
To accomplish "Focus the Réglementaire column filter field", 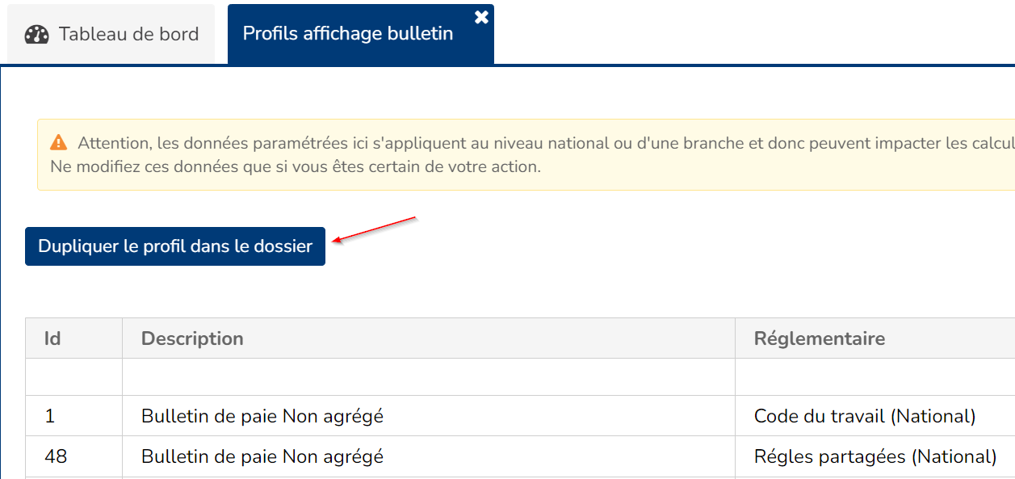I will (x=874, y=377).
